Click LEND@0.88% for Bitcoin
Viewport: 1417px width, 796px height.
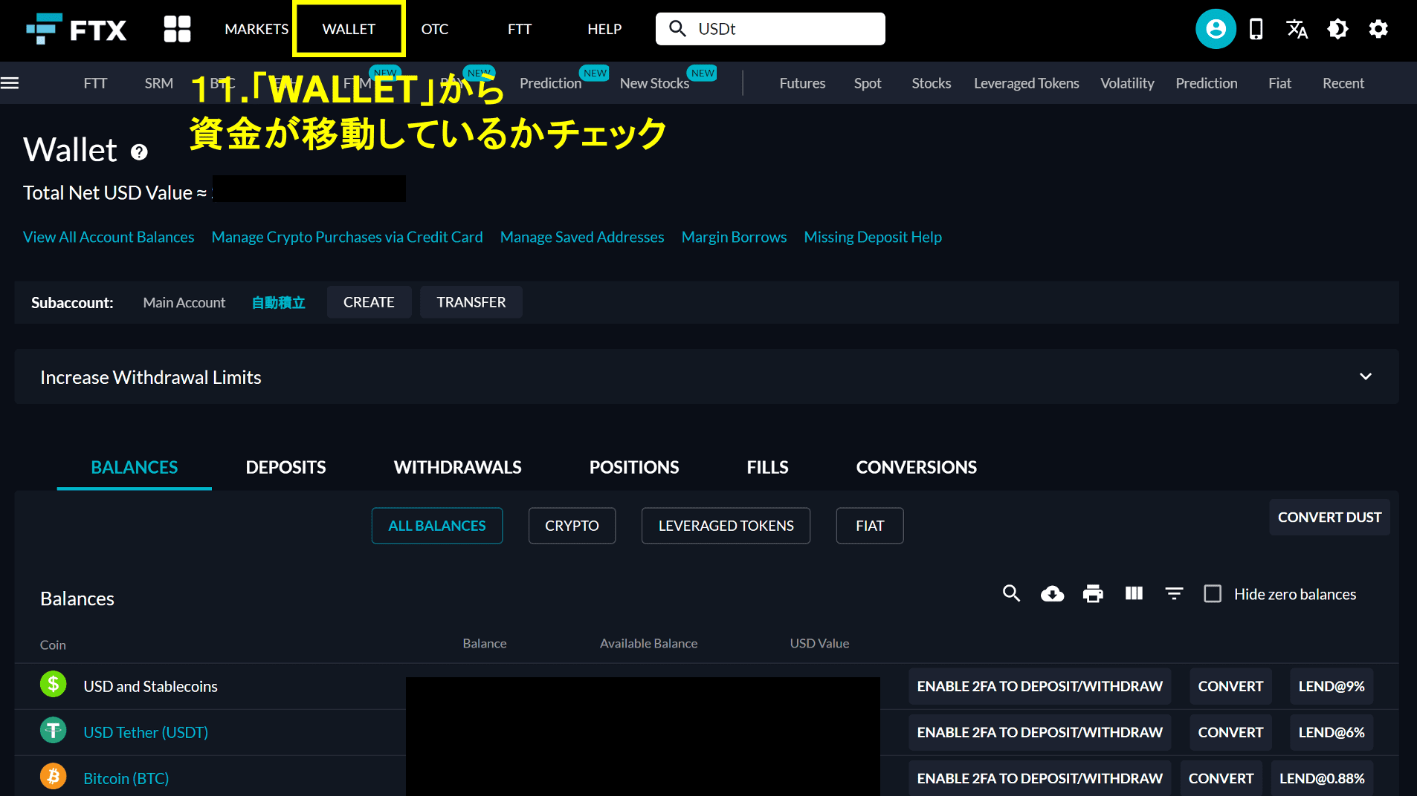(x=1322, y=778)
